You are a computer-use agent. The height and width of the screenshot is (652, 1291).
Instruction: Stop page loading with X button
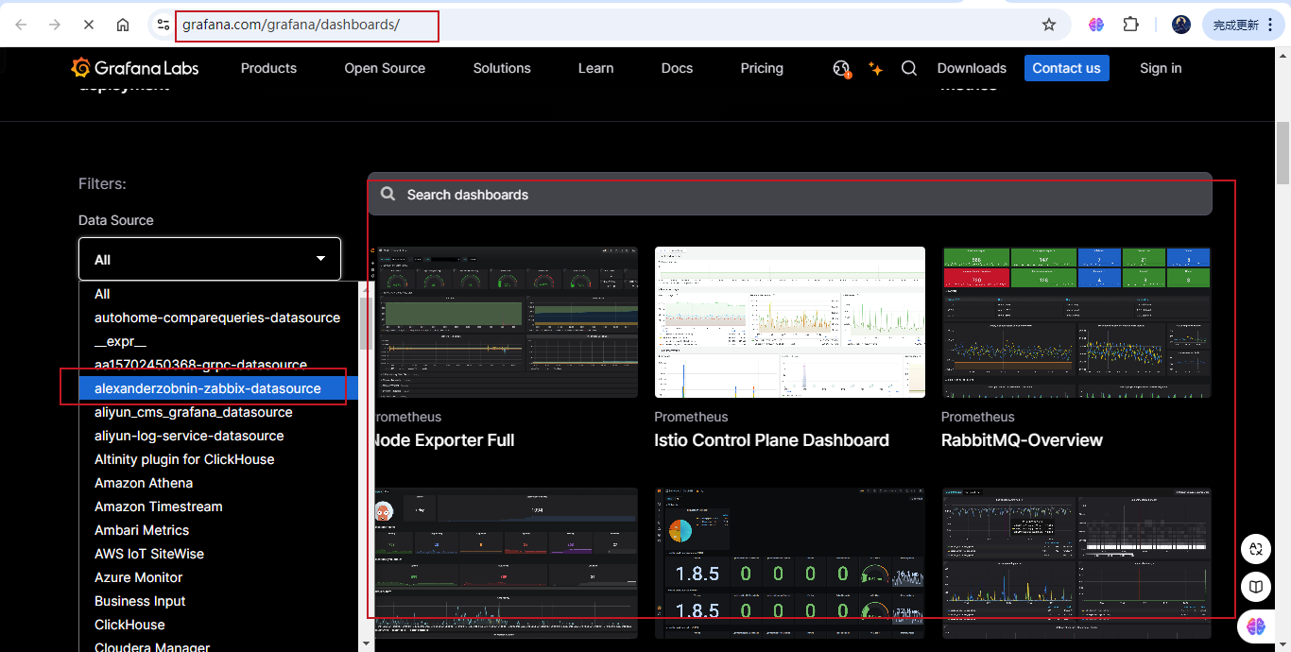pyautogui.click(x=89, y=25)
